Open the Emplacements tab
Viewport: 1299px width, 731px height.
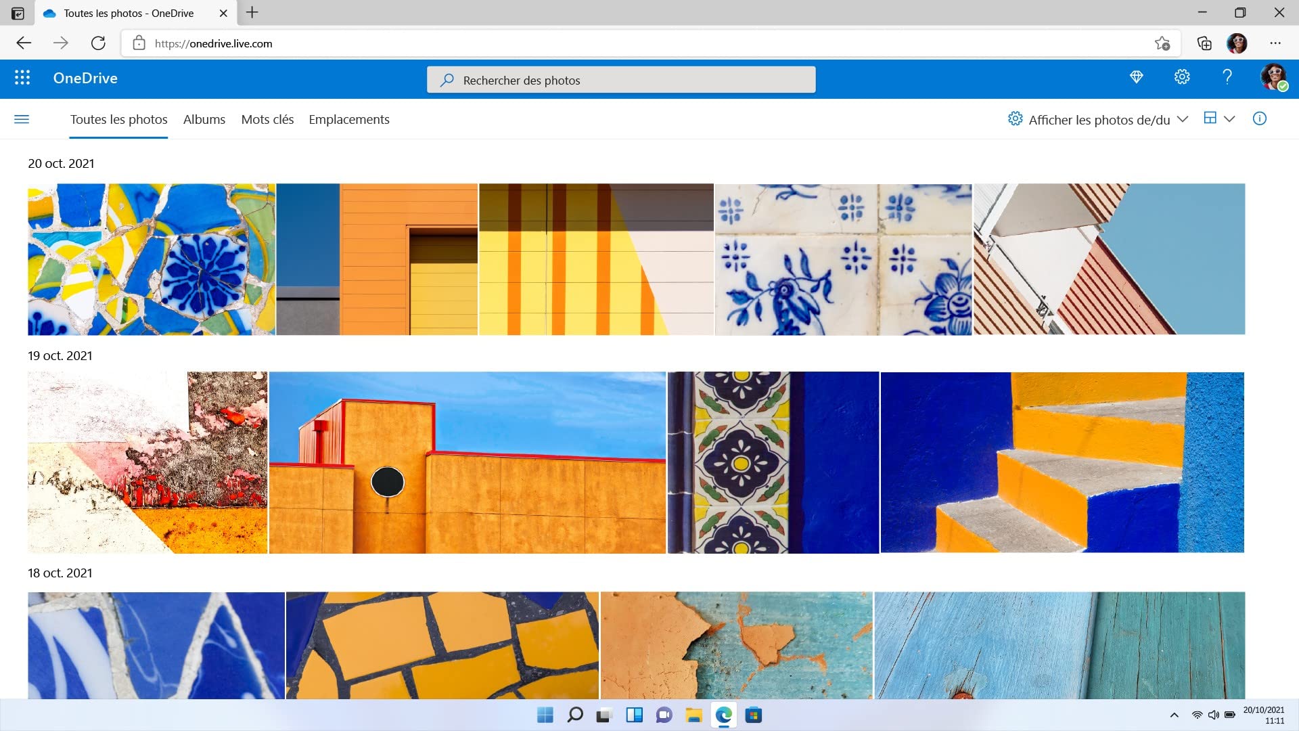349,119
